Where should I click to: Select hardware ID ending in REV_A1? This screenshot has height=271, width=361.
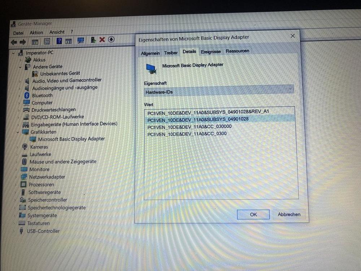(208, 112)
